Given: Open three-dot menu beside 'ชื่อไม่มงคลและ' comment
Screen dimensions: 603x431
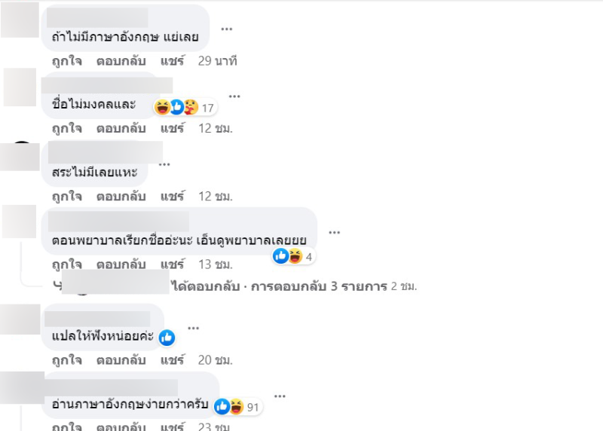Looking at the screenshot, I should click(234, 96).
